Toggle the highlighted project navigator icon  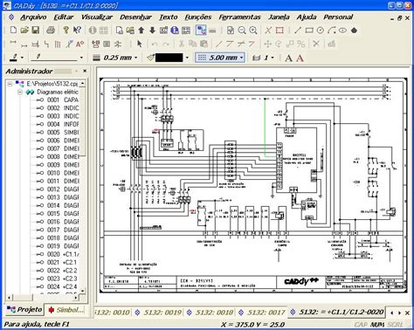[x=201, y=31]
